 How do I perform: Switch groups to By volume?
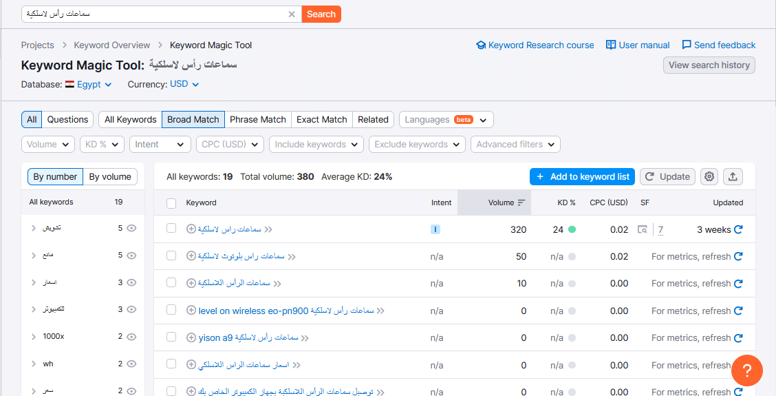coord(110,176)
